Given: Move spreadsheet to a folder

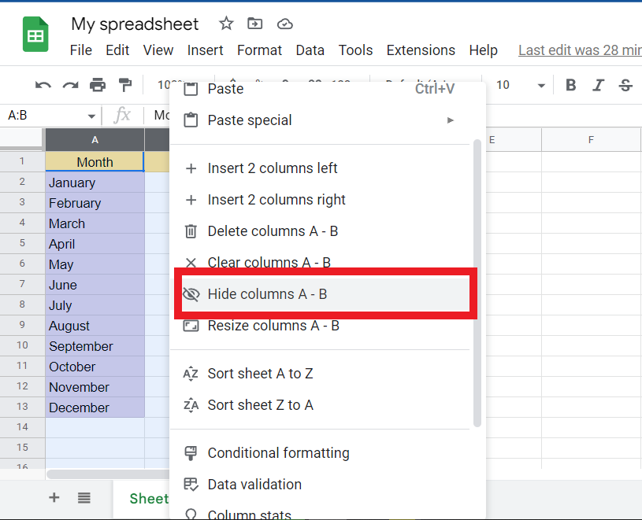Looking at the screenshot, I should tap(254, 24).
